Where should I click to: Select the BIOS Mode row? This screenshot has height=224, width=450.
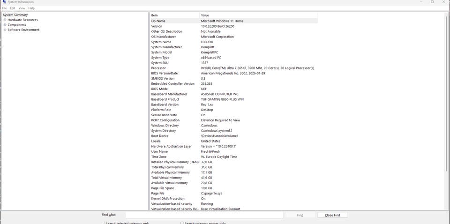coord(233,89)
